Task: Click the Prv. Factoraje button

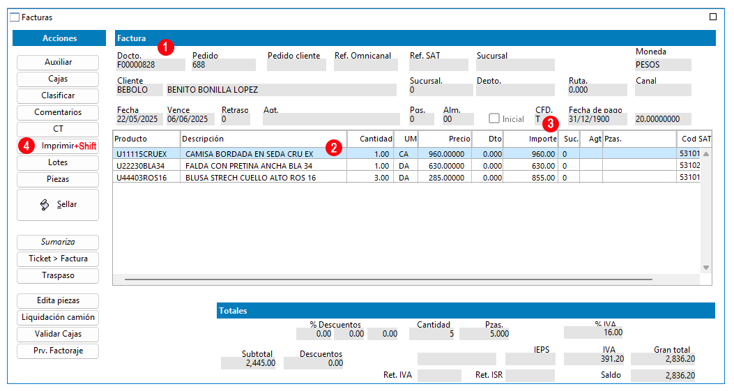Action: click(x=58, y=351)
